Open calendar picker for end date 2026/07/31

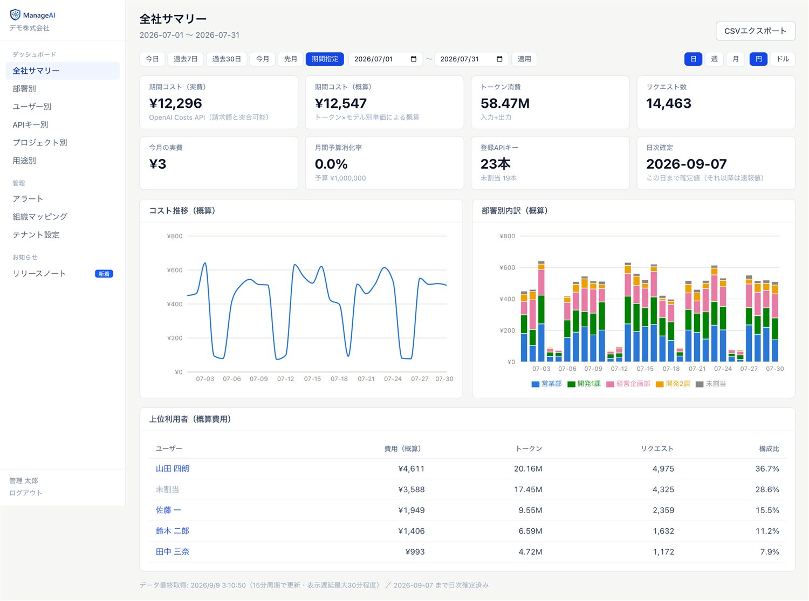499,59
